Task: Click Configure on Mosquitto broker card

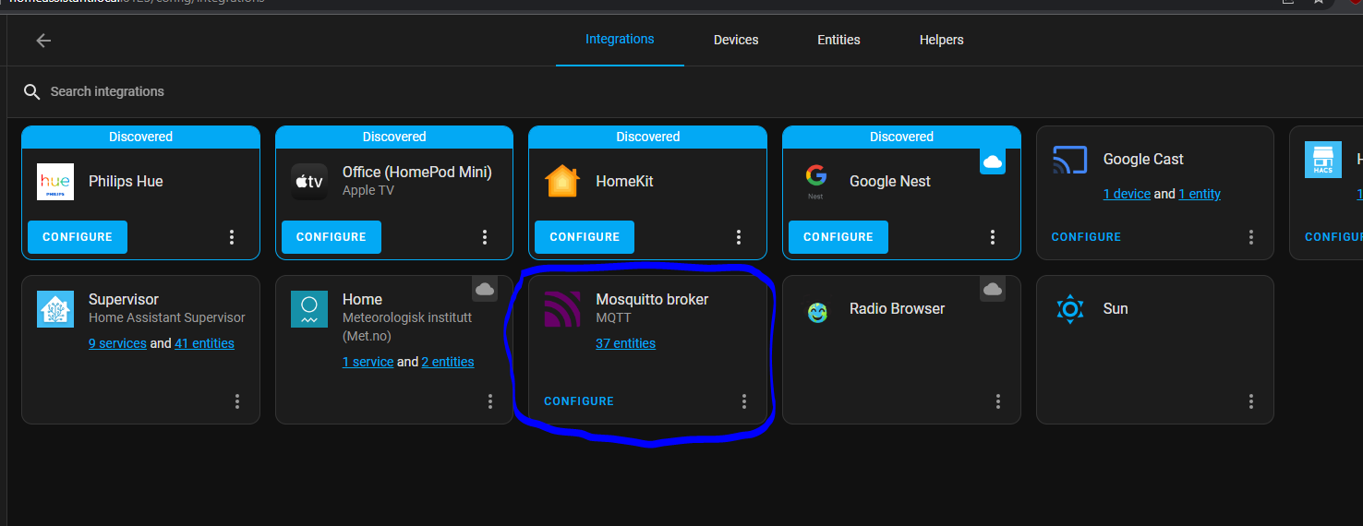Action: 579,401
